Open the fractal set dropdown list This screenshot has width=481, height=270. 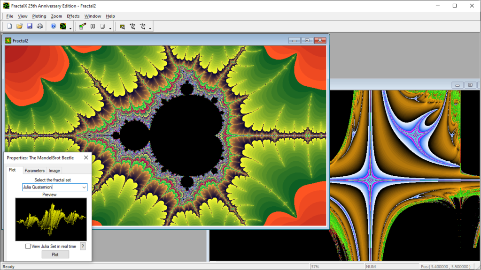(84, 187)
